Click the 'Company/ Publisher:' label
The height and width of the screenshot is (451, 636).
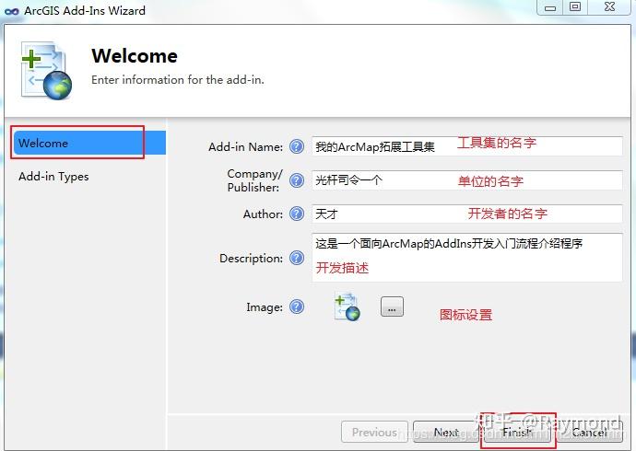pos(254,180)
